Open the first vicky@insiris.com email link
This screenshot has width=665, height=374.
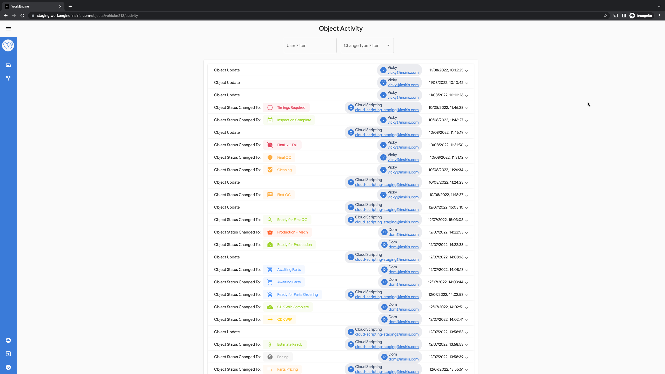403,72
